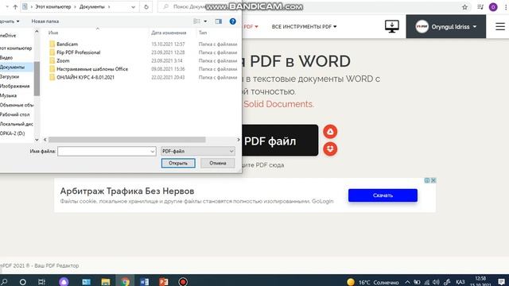Open the Bandicam folder
This screenshot has height=286, width=509.
pos(67,44)
